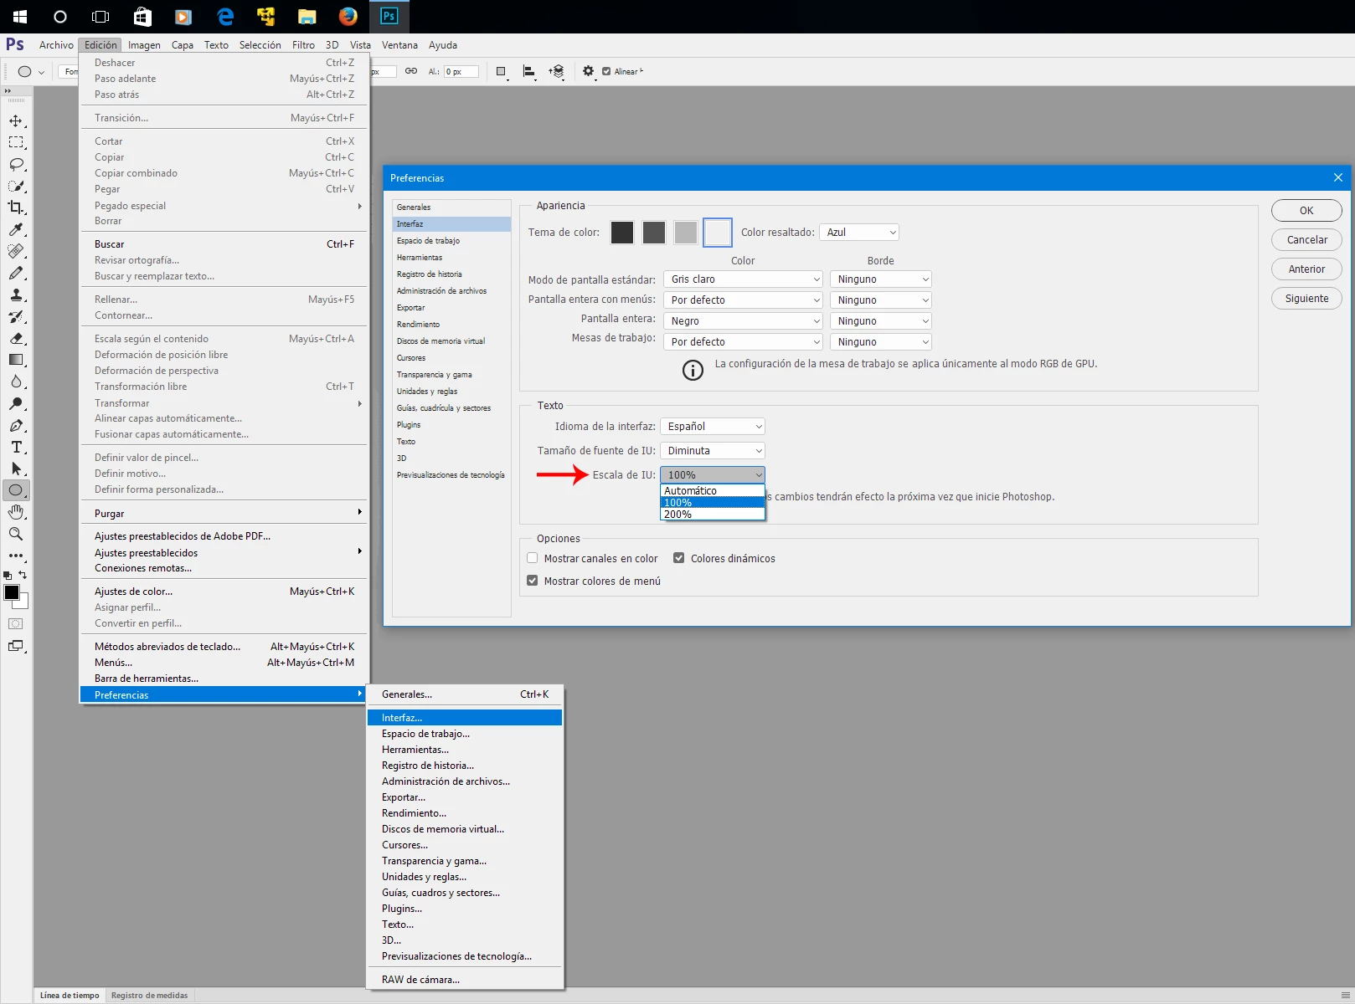The height and width of the screenshot is (1004, 1355).
Task: Select the Healing Brush tool
Action: 16,251
